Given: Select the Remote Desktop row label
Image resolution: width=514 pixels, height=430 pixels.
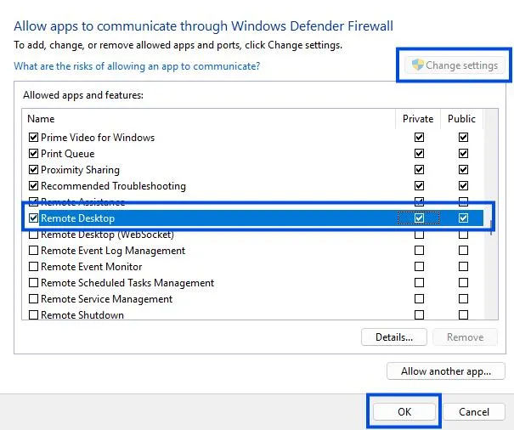Looking at the screenshot, I should (77, 218).
